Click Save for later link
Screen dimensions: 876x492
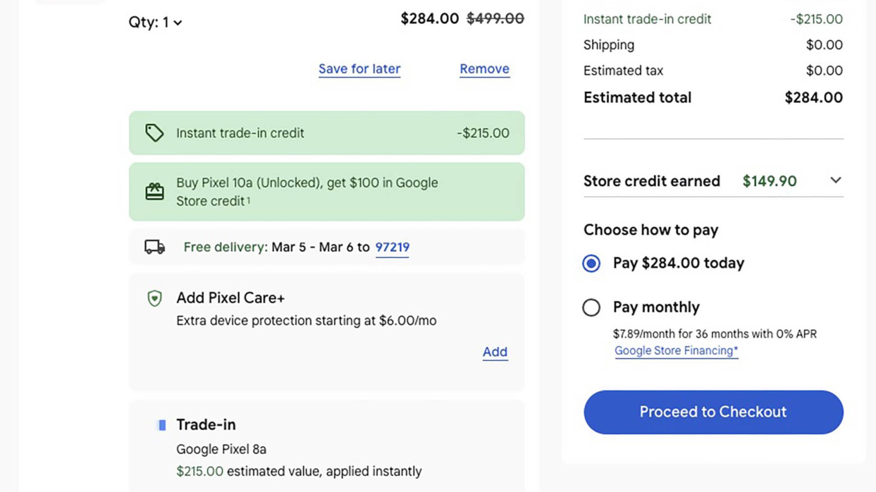click(x=359, y=69)
